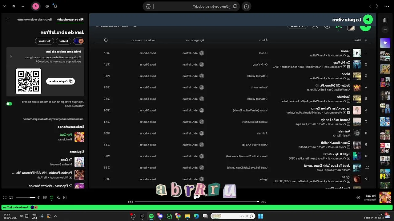Navigate back with the '<' arrow
This screenshot has height=221, width=394.
(370, 6)
